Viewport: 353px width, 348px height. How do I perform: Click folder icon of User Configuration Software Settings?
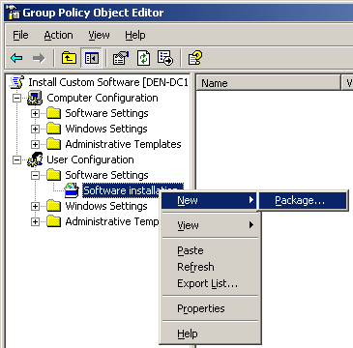[x=53, y=175]
